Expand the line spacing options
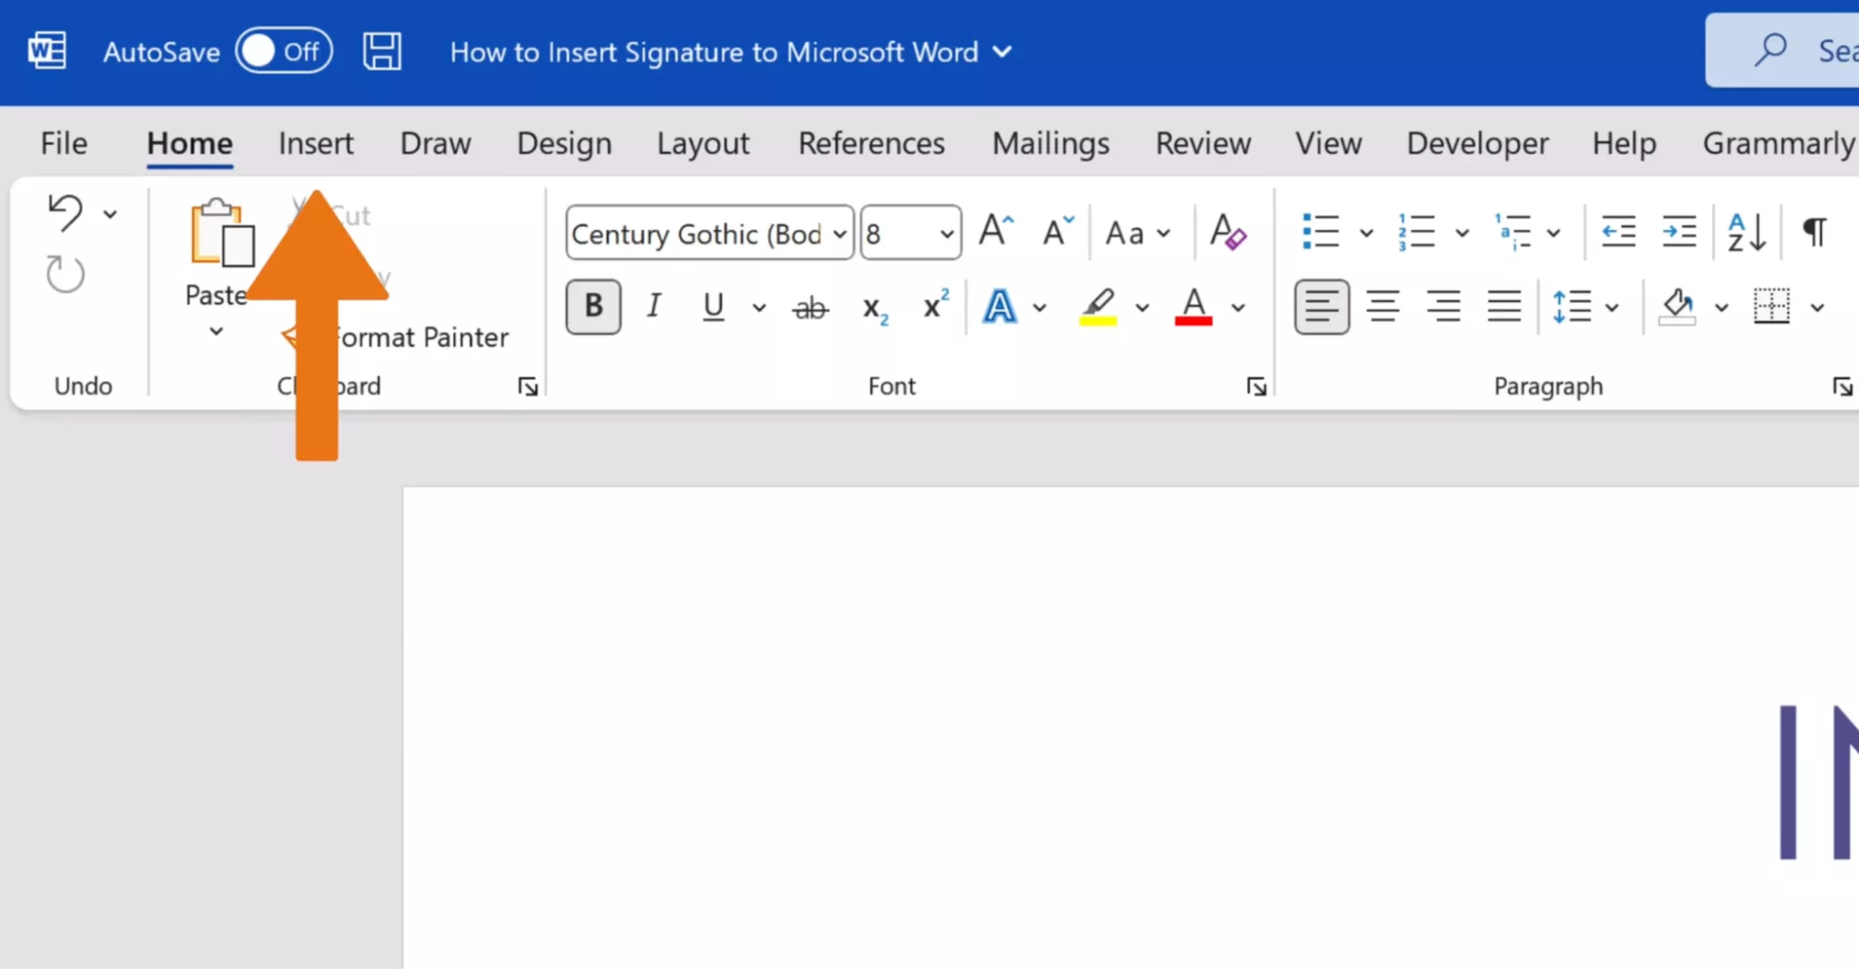The image size is (1859, 970). tap(1613, 306)
